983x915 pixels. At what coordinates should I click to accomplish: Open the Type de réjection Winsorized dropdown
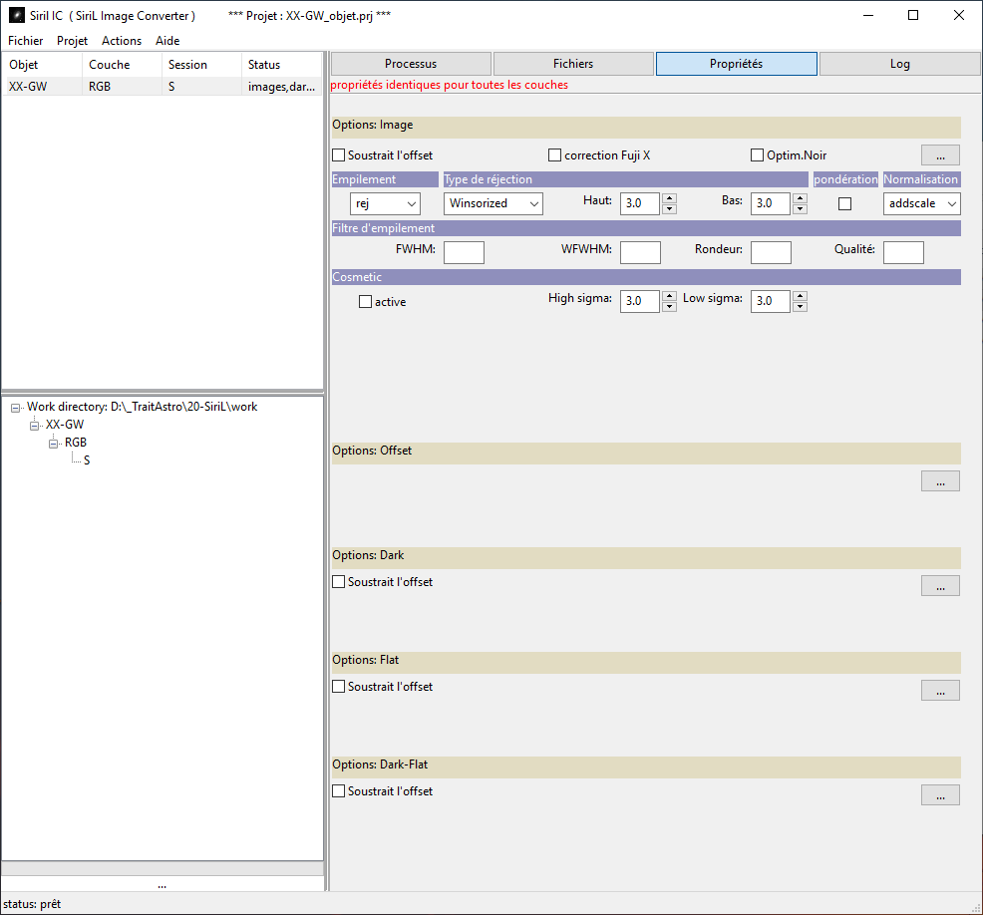(x=493, y=203)
